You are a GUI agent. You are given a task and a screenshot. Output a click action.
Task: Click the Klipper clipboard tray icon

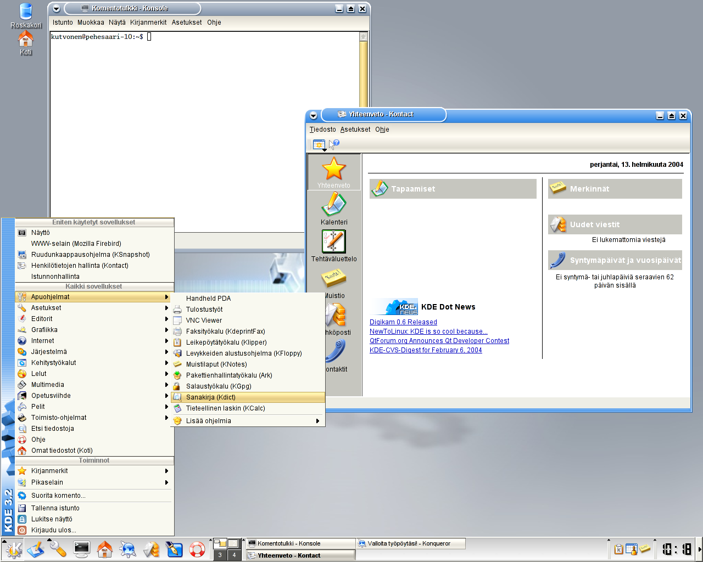[619, 549]
